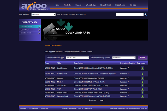Click DOWNLOAD in the breadcrumb

click(x=74, y=14)
